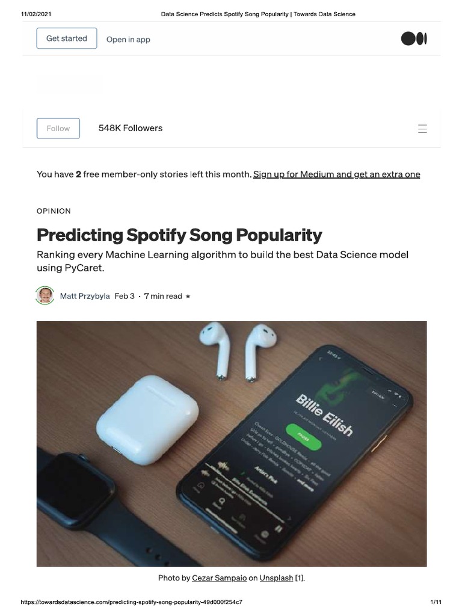
Task: Click the Follow button
Action: pos(58,129)
